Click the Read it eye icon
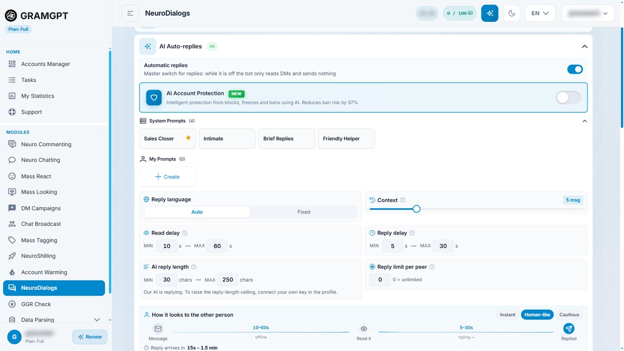624x351 pixels. tap(364, 329)
